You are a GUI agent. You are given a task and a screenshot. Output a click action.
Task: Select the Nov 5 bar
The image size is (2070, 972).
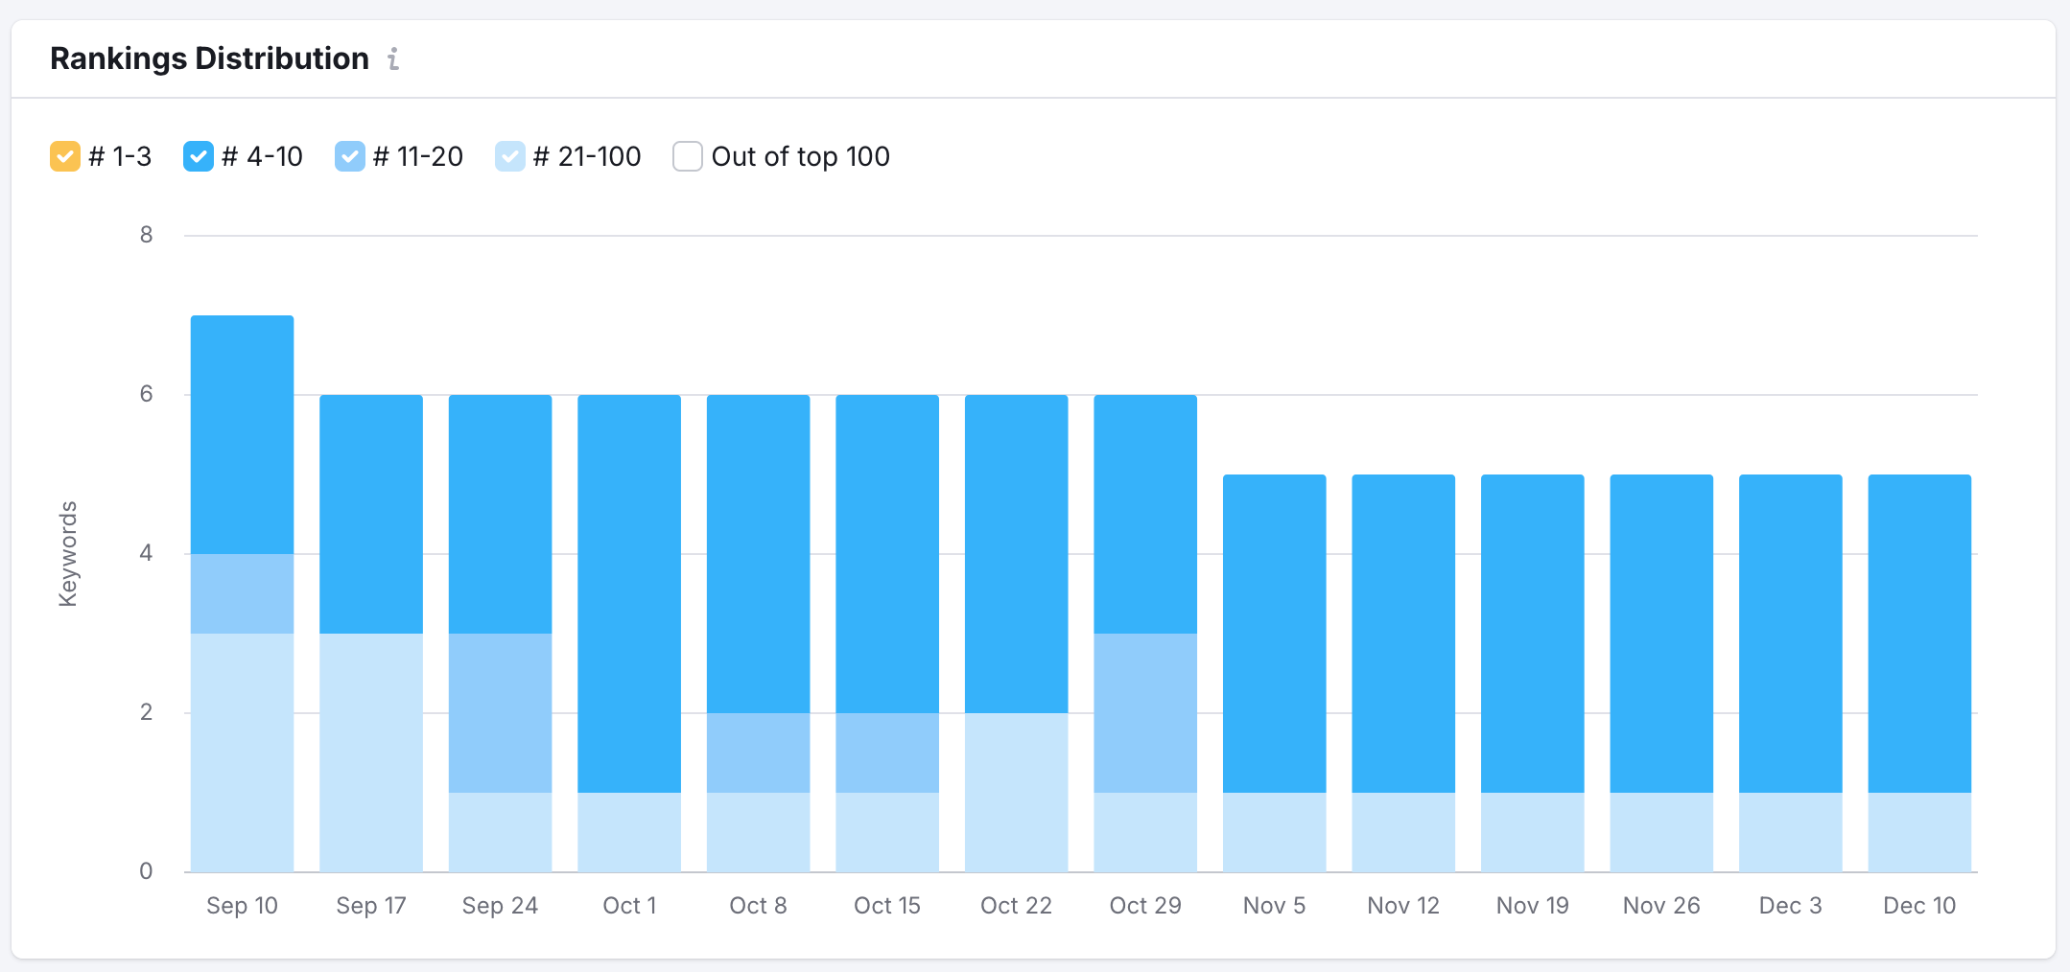[x=1274, y=671]
